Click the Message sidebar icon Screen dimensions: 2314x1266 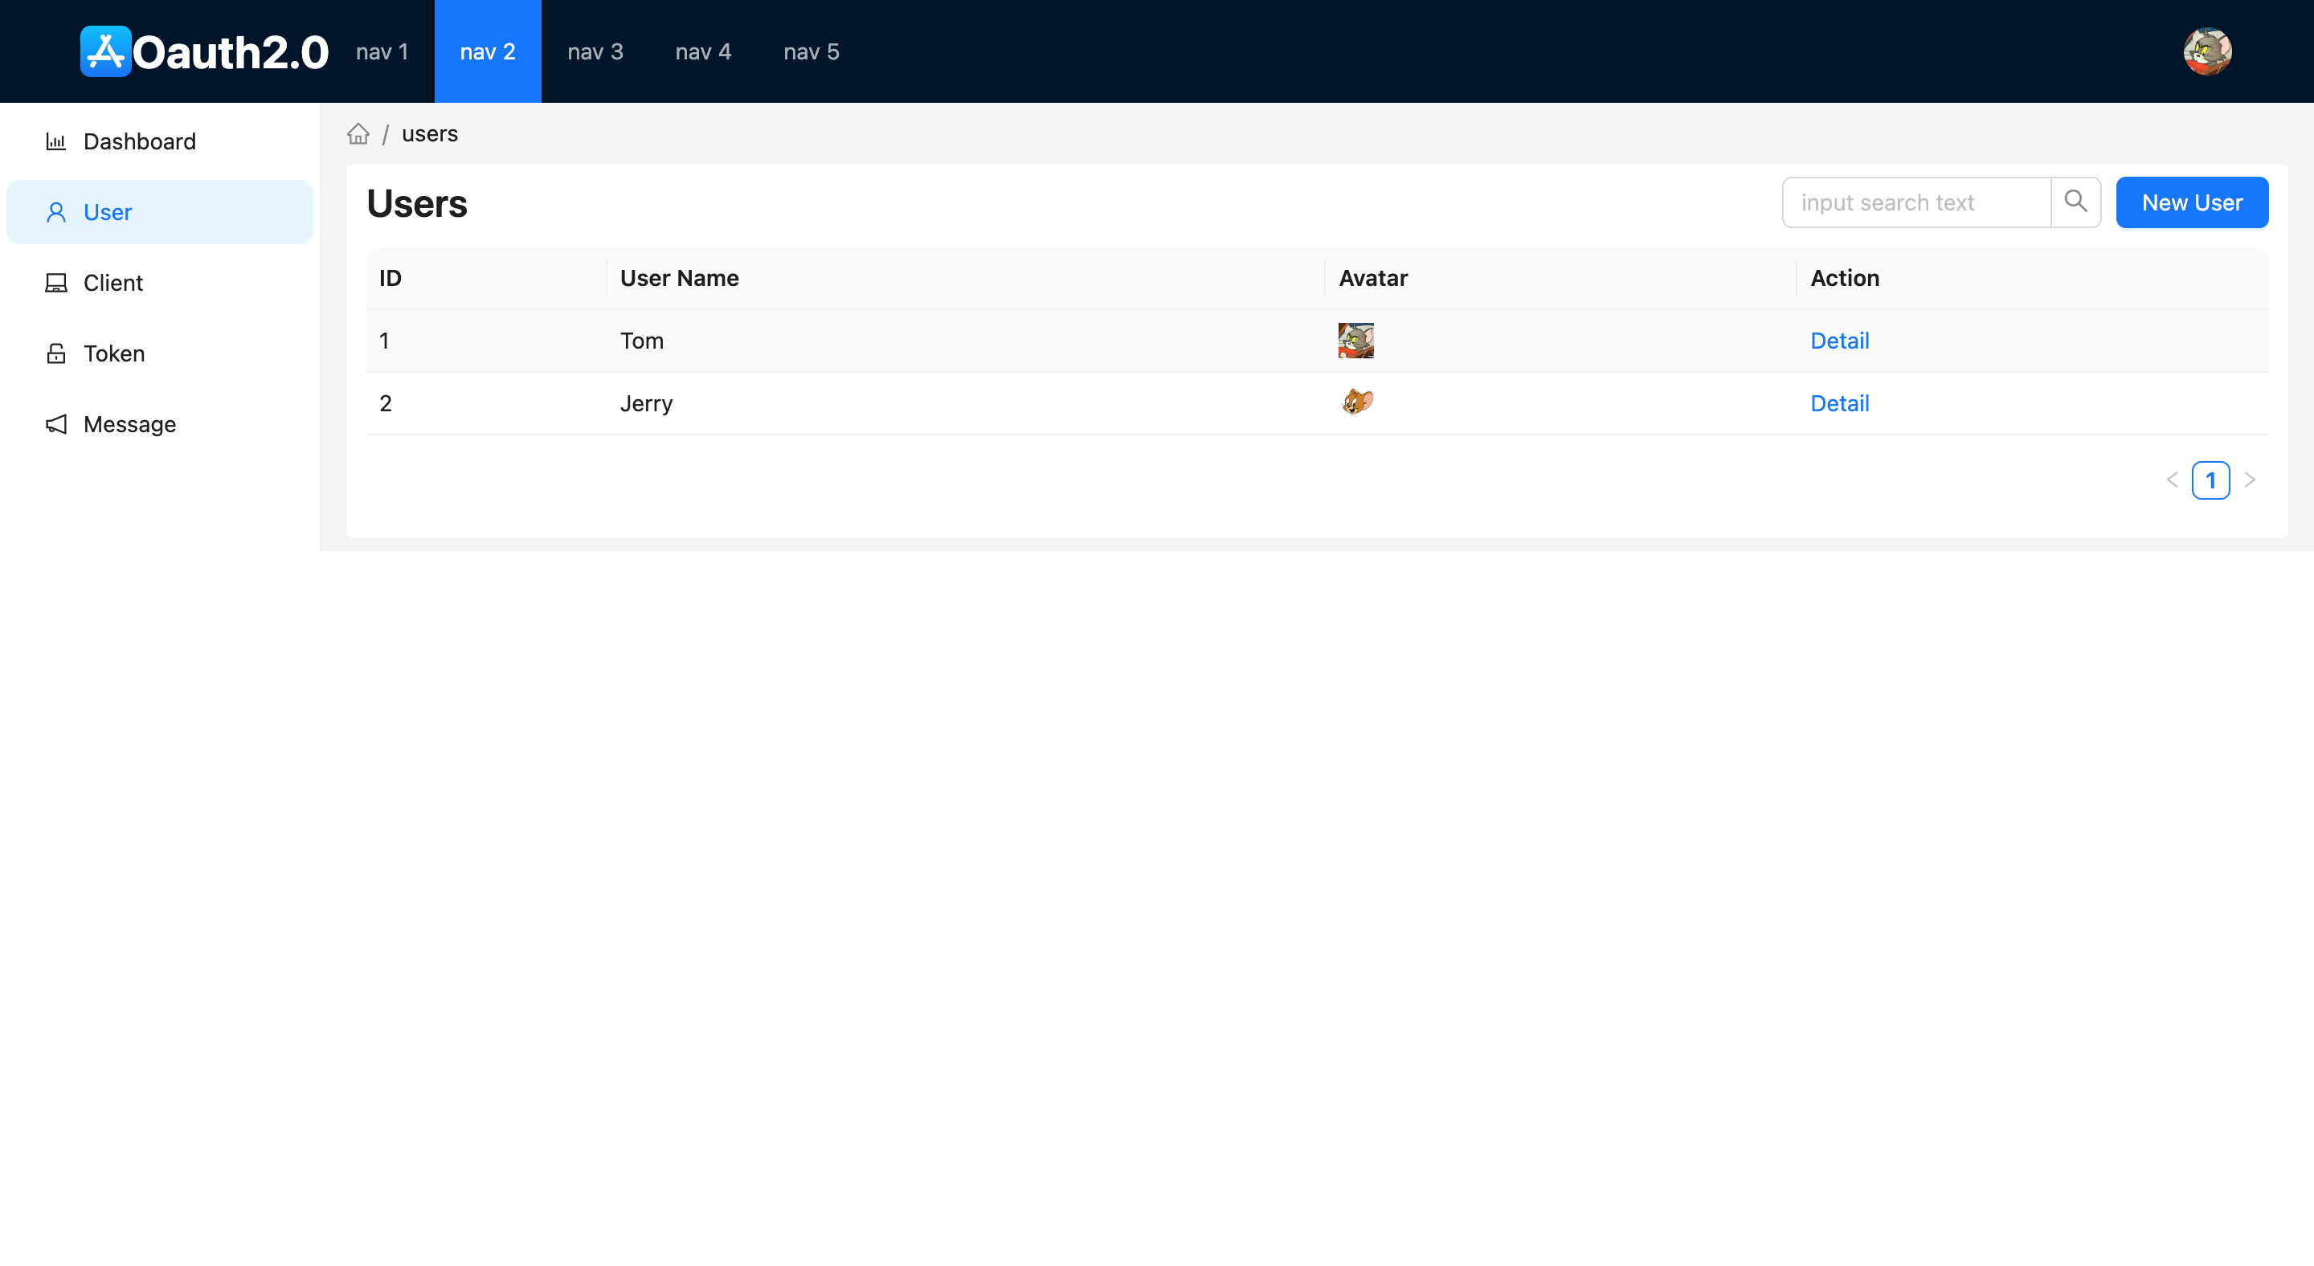click(x=55, y=424)
